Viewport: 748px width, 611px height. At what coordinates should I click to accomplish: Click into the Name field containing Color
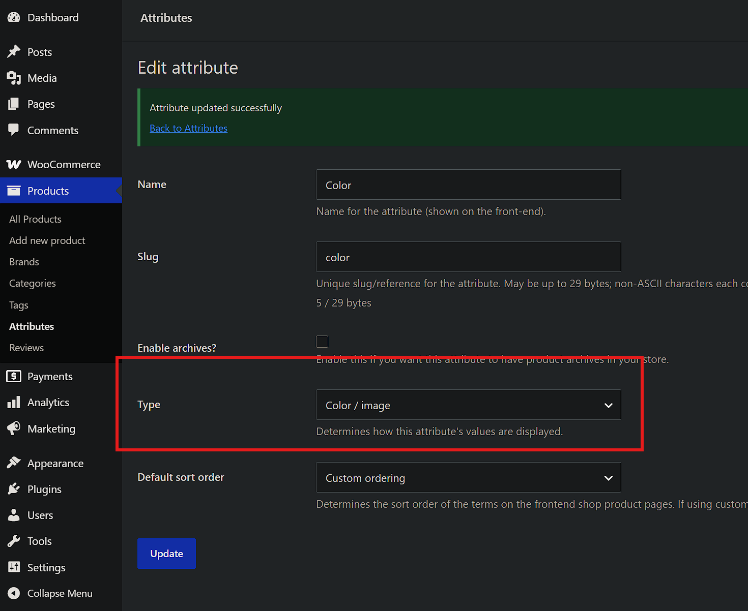[468, 185]
